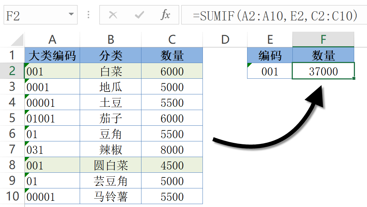Click cell 地瓜
Image resolution: width=367 pixels, height=207 pixels.
tap(111, 87)
